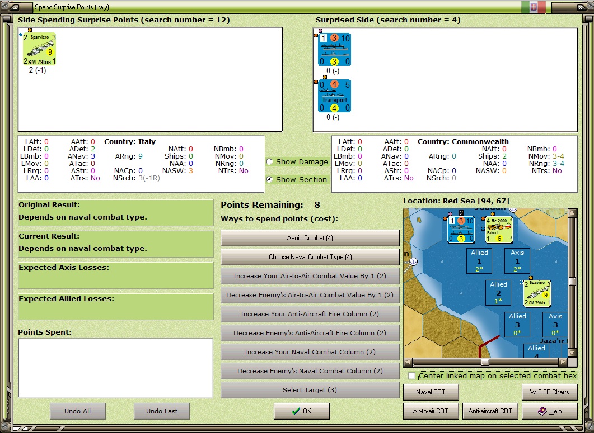Spend points on Avoid Combat (4)

[310, 238]
